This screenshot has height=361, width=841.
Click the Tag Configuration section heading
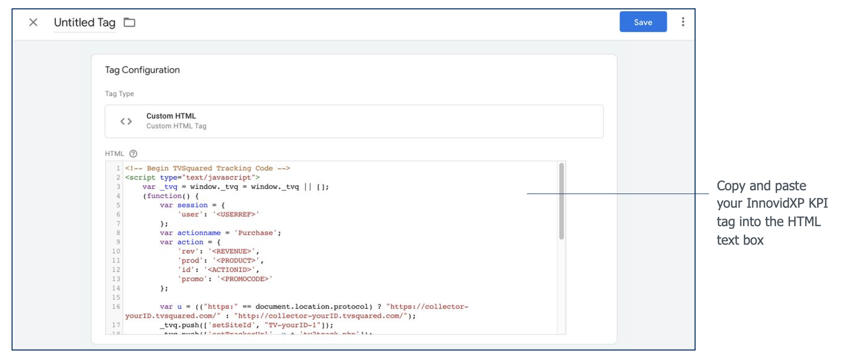tap(142, 70)
